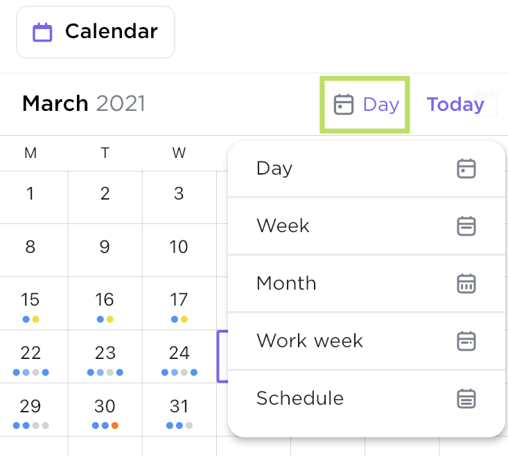Select Day from the view menu
The width and height of the screenshot is (508, 456).
point(274,168)
